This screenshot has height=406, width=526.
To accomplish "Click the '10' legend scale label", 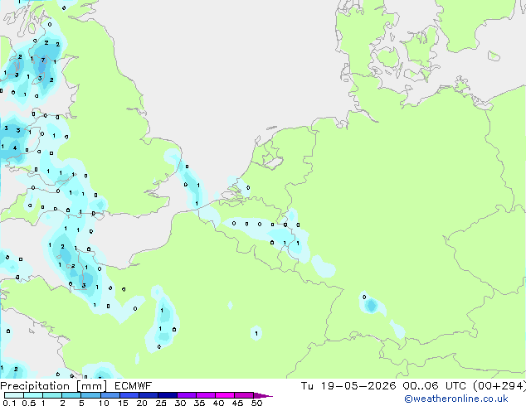I will (x=104, y=403).
